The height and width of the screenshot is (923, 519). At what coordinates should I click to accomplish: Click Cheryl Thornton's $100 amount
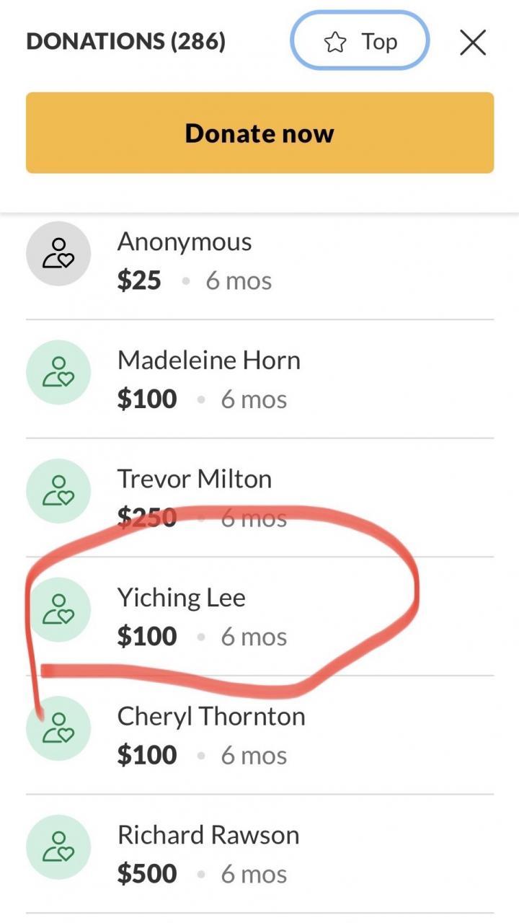[147, 755]
